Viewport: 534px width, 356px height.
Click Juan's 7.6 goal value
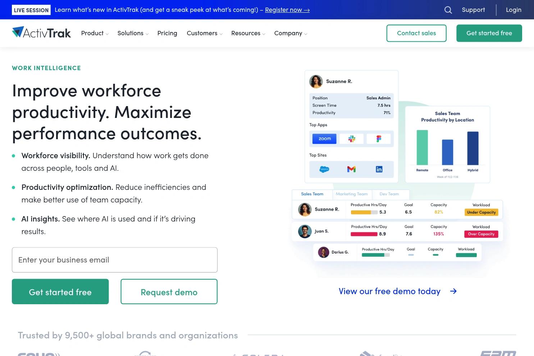click(x=409, y=234)
